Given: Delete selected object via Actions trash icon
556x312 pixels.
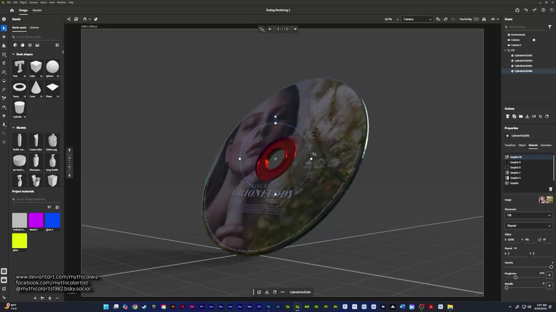Looking at the screenshot, I should (x=507, y=116).
